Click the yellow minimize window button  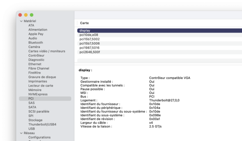click(x=26, y=15)
